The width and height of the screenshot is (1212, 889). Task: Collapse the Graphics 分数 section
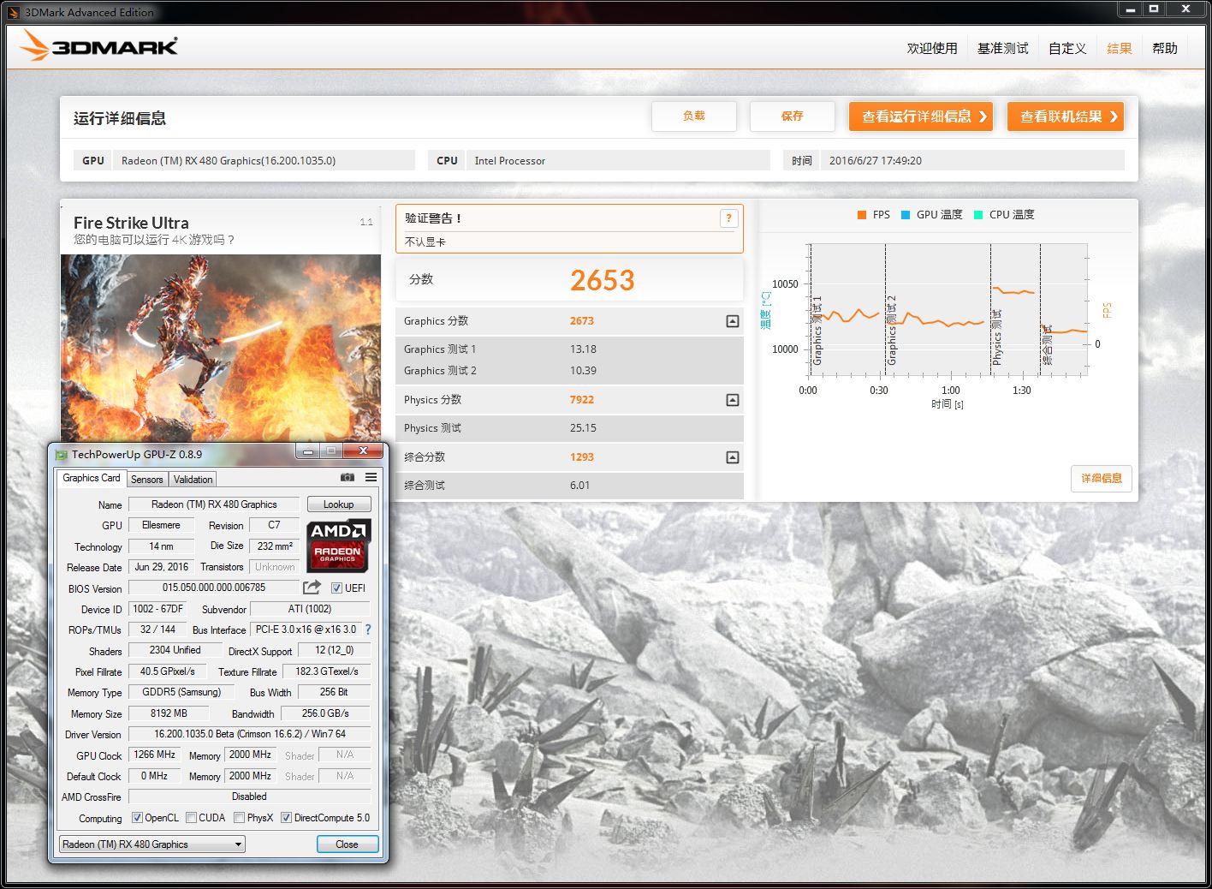[733, 321]
